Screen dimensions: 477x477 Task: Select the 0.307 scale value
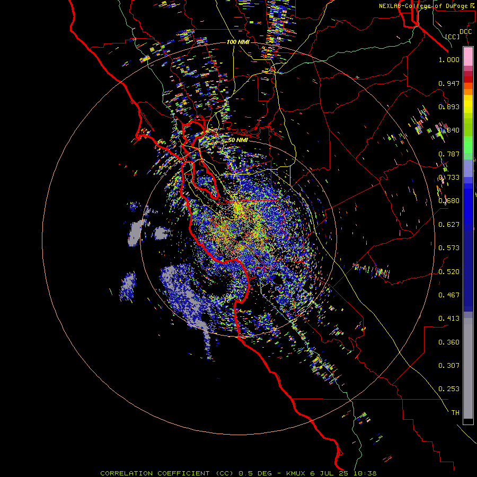tap(449, 366)
